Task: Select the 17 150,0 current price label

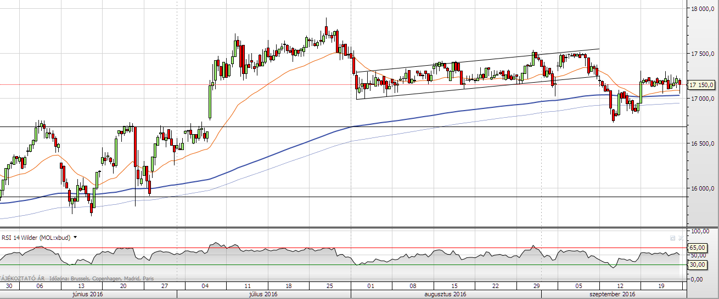Action: pyautogui.click(x=702, y=85)
